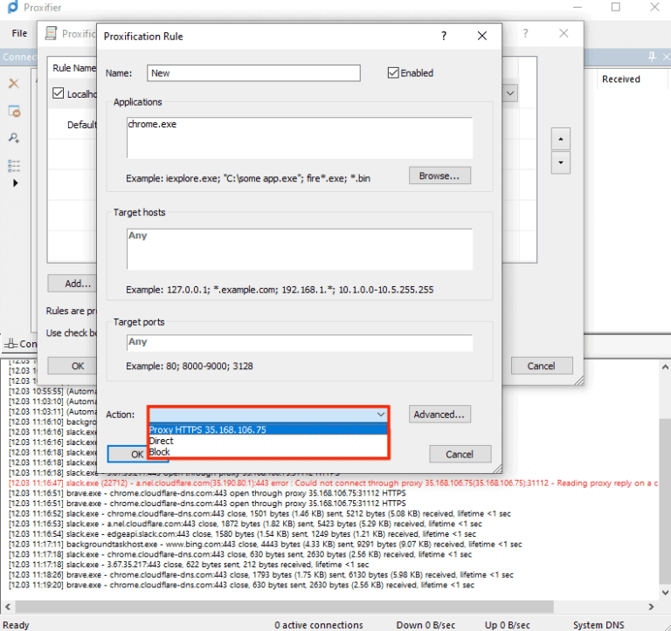This screenshot has height=631, width=671.
Task: Click the help question mark in Proxification Rule
Action: (x=444, y=36)
